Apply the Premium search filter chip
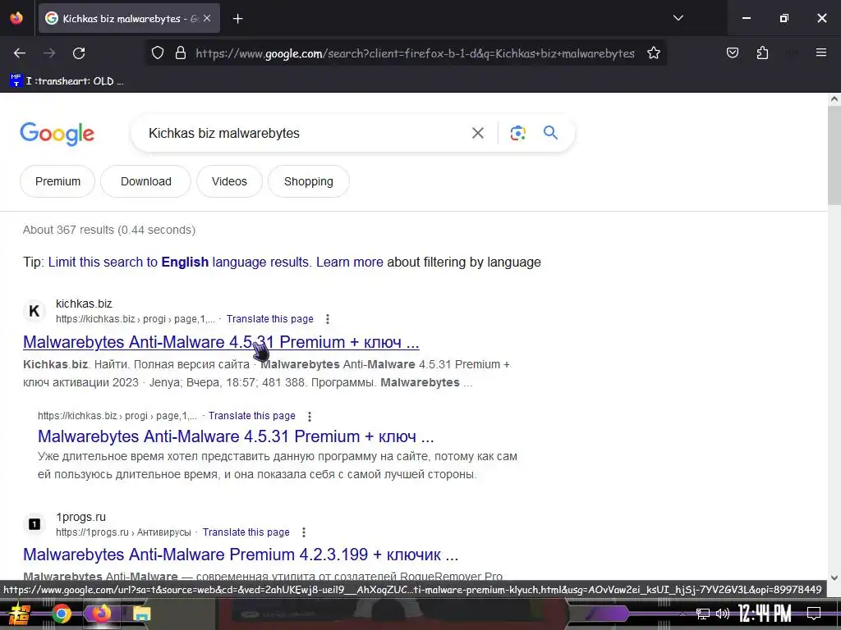 pyautogui.click(x=57, y=181)
